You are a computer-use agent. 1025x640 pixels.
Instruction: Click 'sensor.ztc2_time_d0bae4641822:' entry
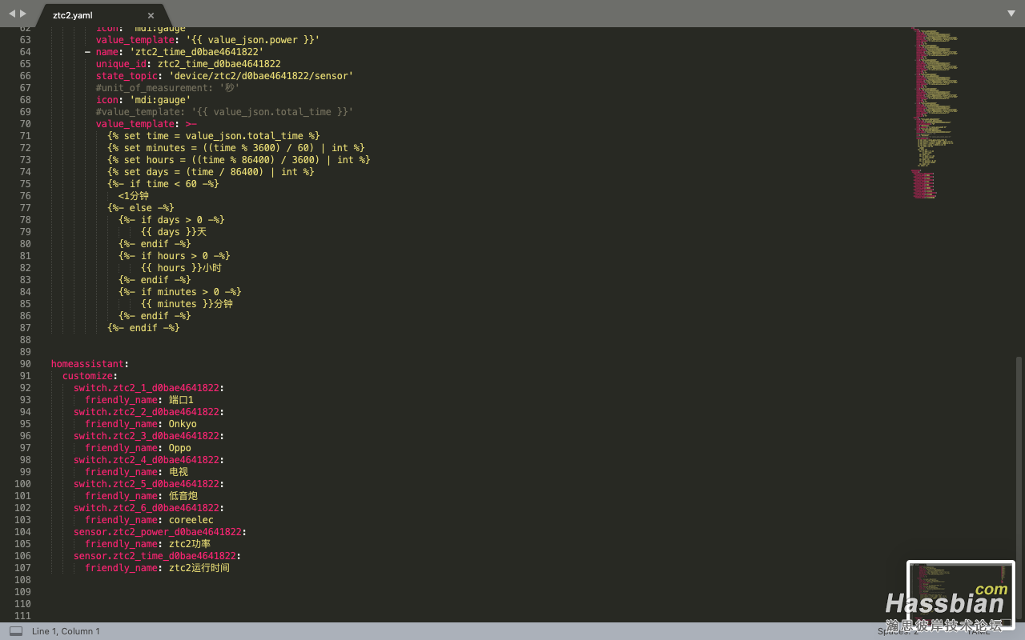[158, 556]
